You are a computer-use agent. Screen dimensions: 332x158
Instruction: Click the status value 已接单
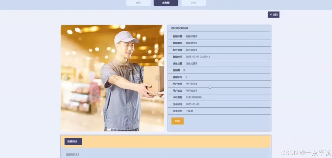pos(189,111)
